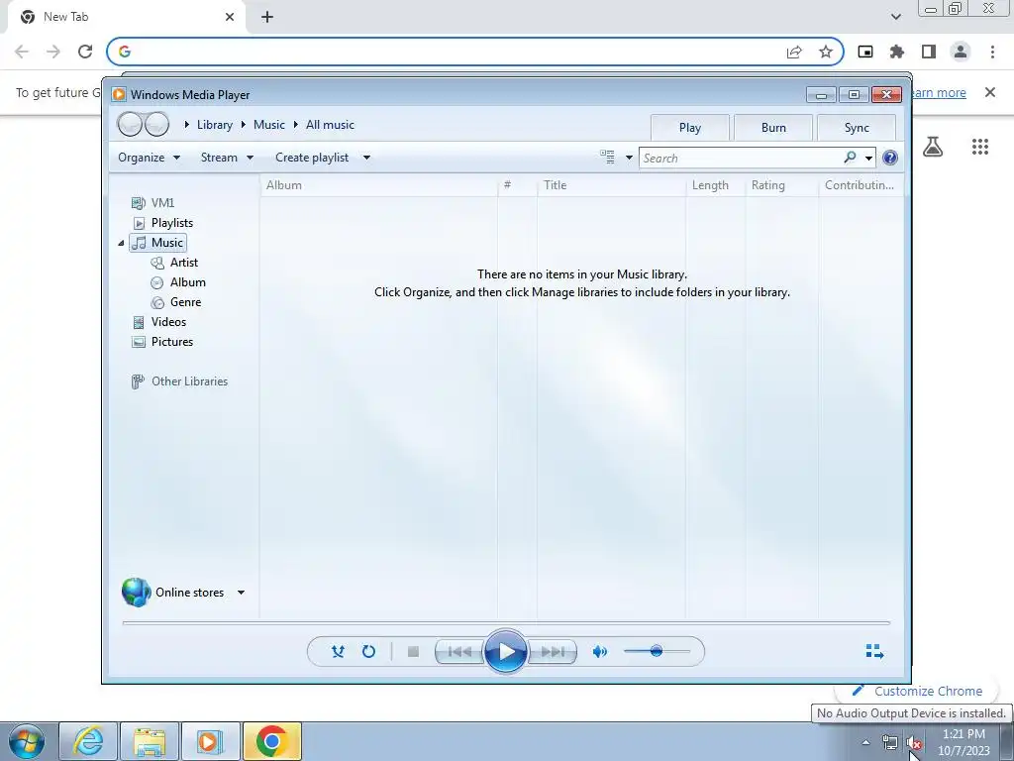Image resolution: width=1014 pixels, height=761 pixels.
Task: Click the Media Player Forward navigation button
Action: click(x=157, y=124)
